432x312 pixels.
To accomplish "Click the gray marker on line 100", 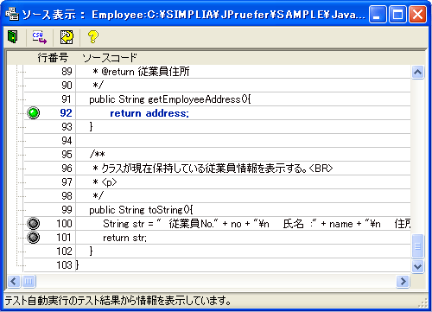I will 33,224.
